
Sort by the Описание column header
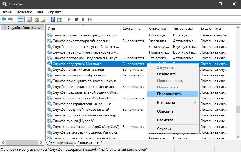159,29
